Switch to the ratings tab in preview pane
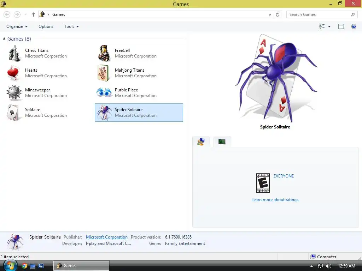Viewport: 362px width, 271px height. click(201, 142)
